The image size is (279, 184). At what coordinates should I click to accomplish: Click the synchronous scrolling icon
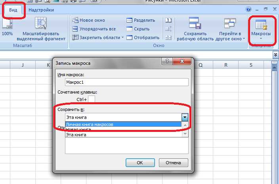(x=168, y=29)
